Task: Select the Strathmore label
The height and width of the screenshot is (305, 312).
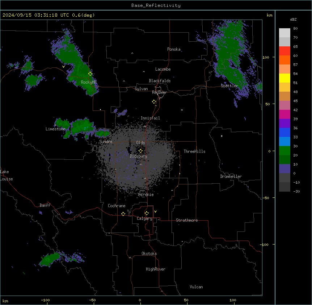Action: point(187,220)
